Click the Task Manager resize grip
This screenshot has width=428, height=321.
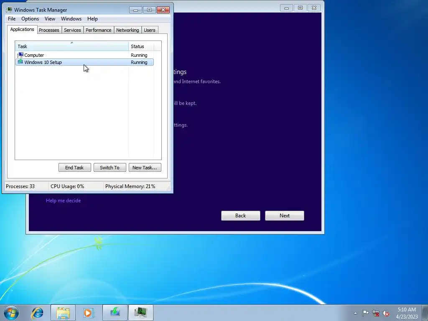click(168, 188)
